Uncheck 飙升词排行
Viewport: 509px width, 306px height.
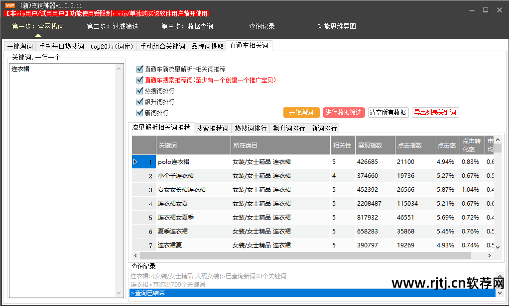point(140,101)
